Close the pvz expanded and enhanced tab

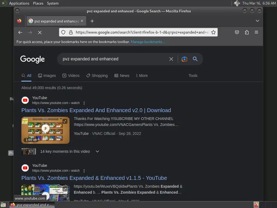[82, 21]
